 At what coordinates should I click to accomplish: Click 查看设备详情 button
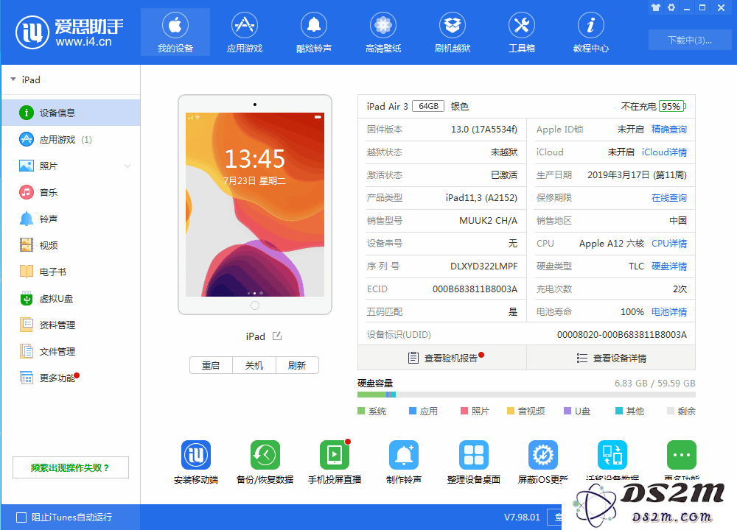pos(611,358)
